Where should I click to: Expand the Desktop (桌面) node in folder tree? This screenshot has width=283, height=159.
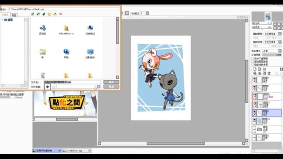click(x=3, y=19)
